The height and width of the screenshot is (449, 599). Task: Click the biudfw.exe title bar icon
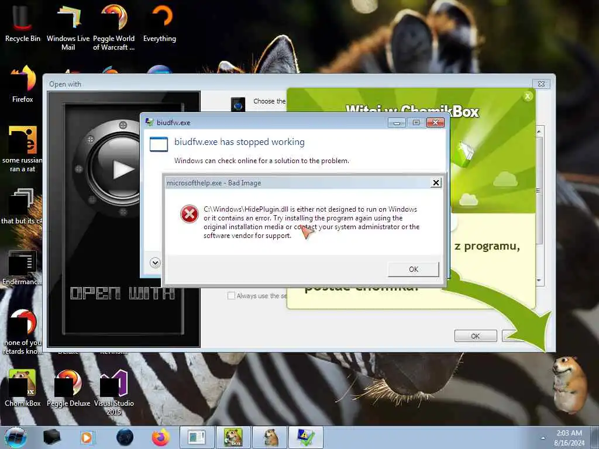(149, 122)
